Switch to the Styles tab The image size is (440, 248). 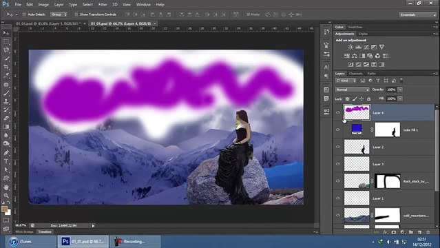[363, 34]
